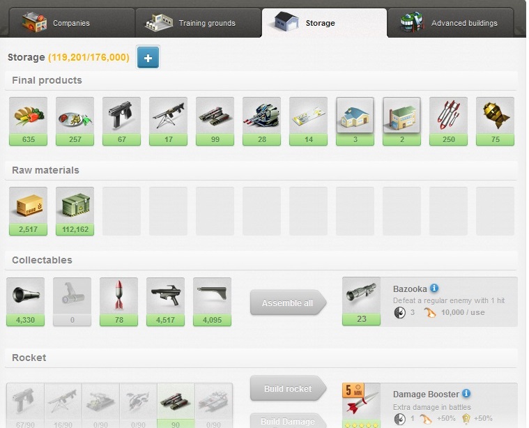Screen dimensions: 529x428
Task: Switch to the Training grounds tab
Action: 198,23
